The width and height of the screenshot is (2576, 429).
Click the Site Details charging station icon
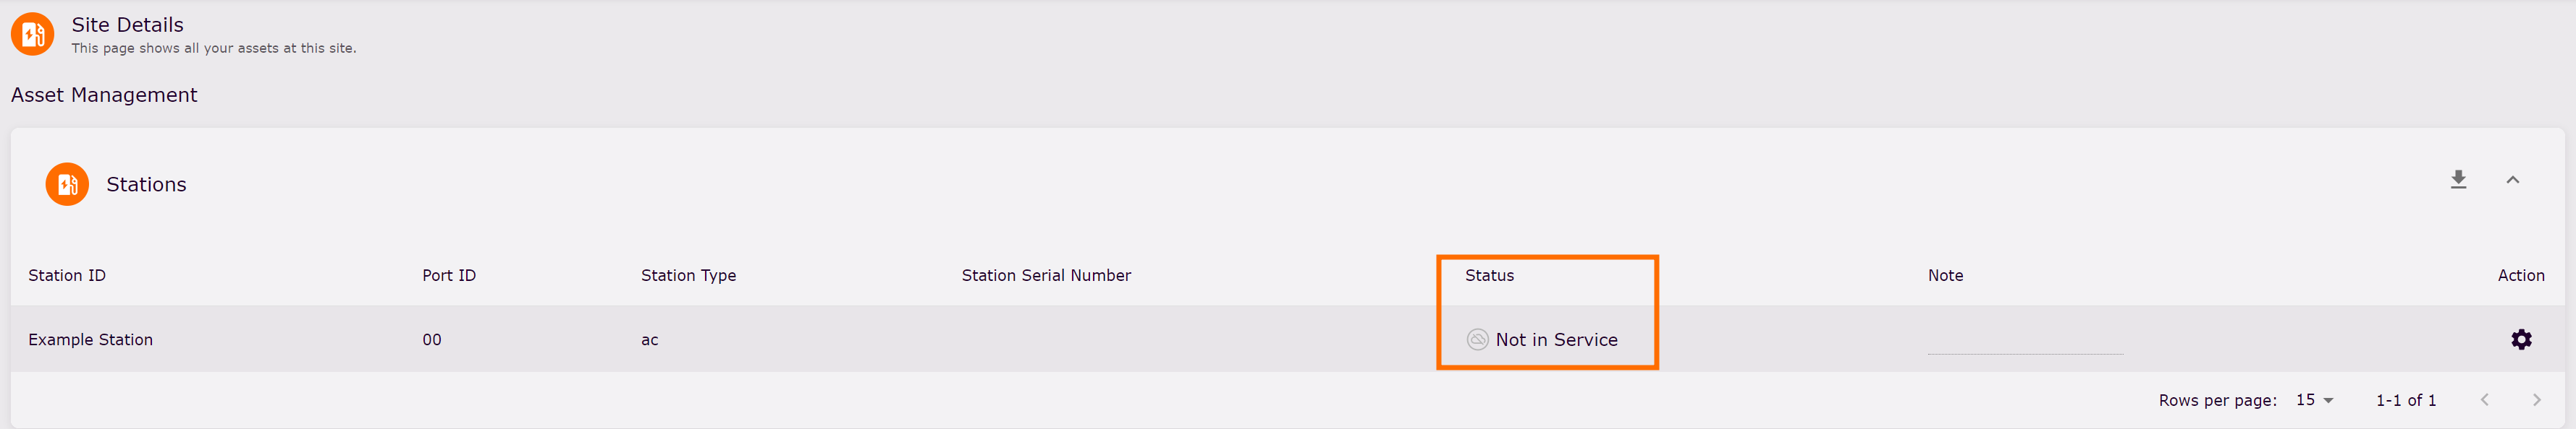pos(32,35)
